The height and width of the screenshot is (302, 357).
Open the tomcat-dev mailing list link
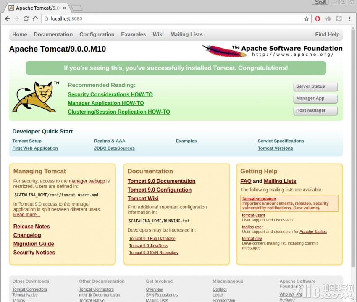click(x=252, y=239)
